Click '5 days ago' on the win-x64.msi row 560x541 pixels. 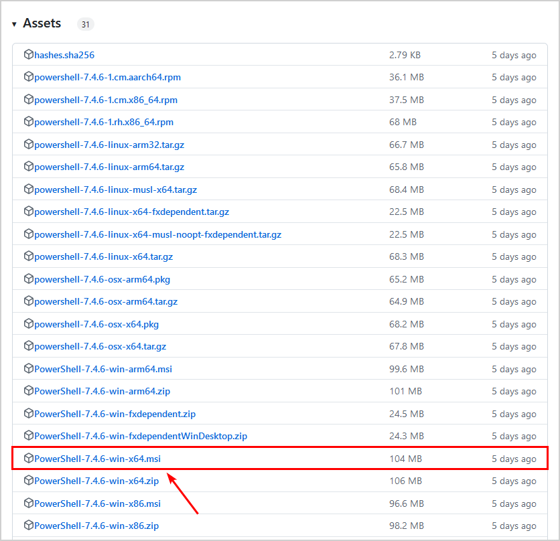[514, 459]
